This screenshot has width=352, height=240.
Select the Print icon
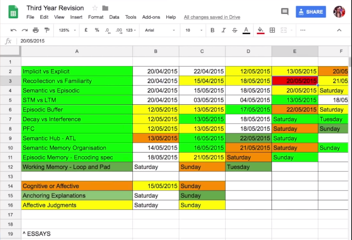pyautogui.click(x=36, y=30)
